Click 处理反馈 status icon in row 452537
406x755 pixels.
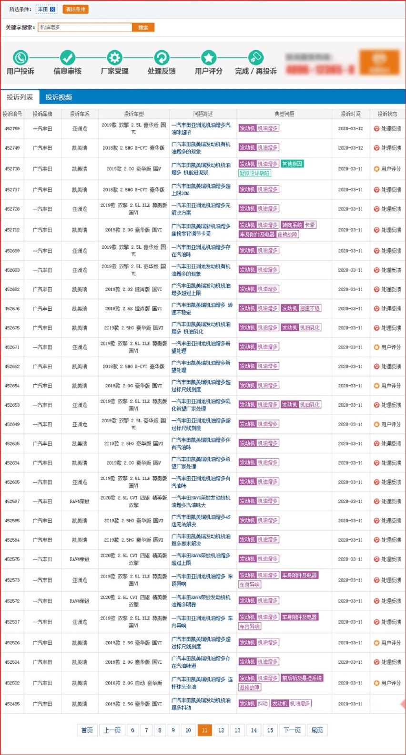pyautogui.click(x=376, y=622)
